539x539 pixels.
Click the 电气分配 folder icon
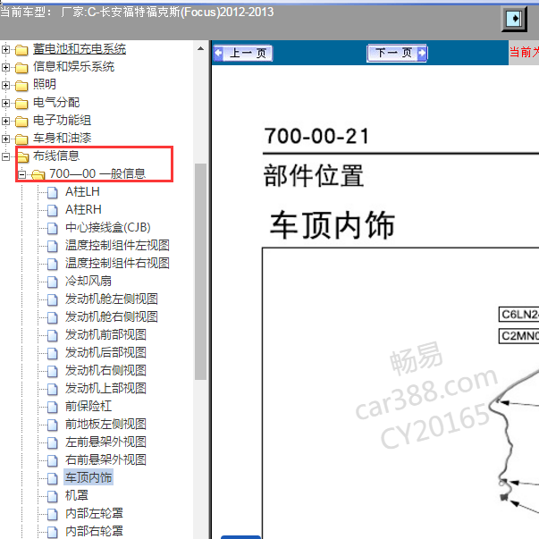pyautogui.click(x=21, y=104)
